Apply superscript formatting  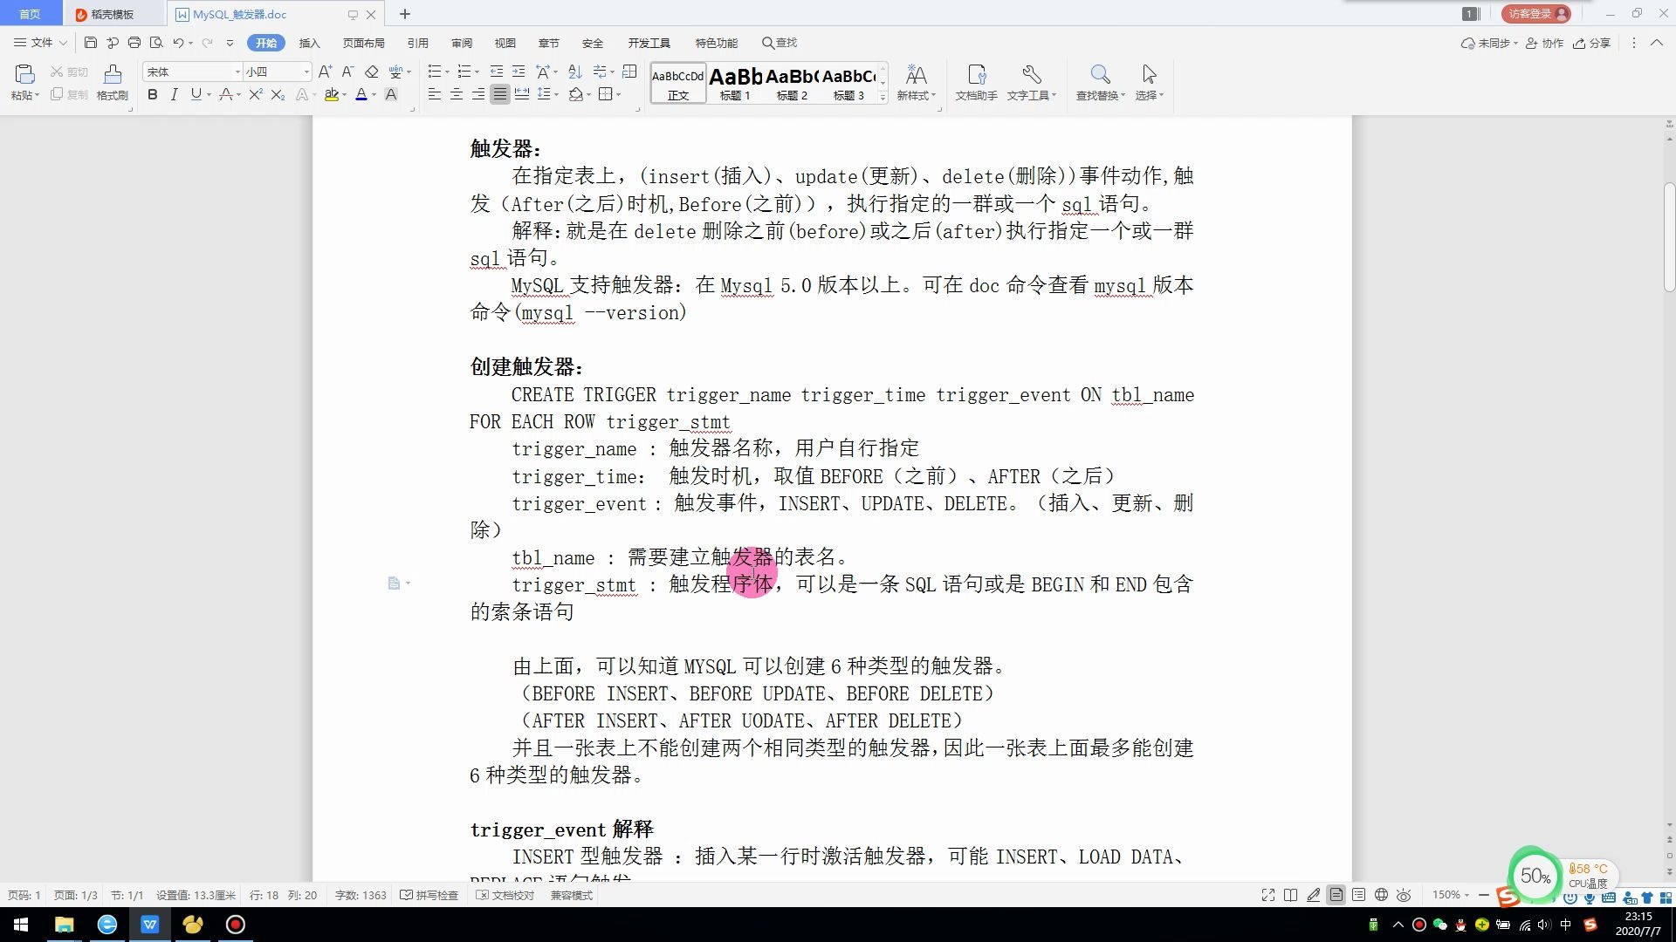tap(255, 94)
